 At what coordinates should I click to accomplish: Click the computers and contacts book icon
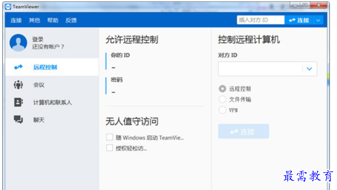(x=18, y=102)
